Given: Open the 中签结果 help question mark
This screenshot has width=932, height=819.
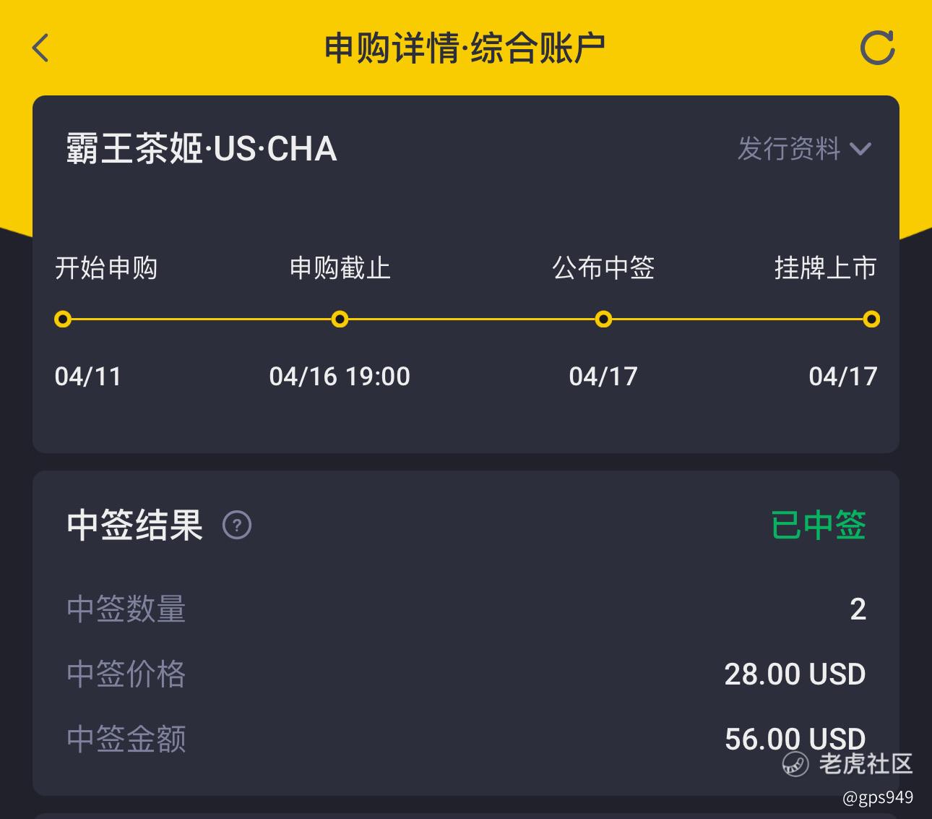Looking at the screenshot, I should pyautogui.click(x=237, y=525).
